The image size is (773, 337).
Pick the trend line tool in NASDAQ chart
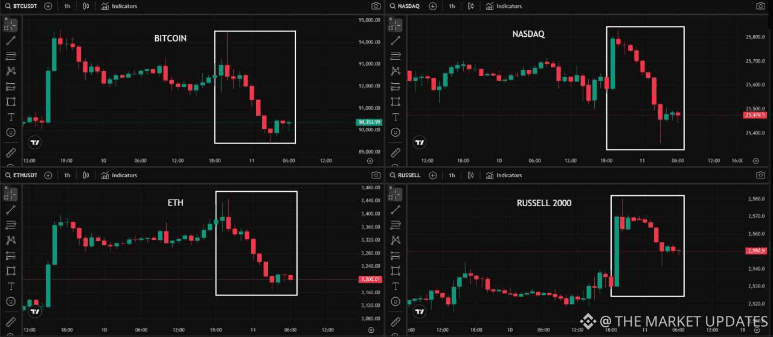(x=396, y=41)
